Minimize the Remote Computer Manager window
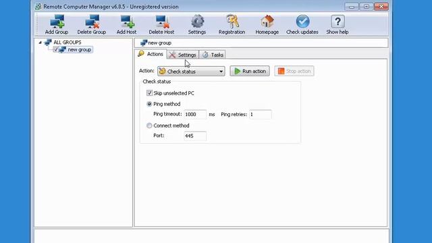The height and width of the screenshot is (243, 432). [352, 7]
